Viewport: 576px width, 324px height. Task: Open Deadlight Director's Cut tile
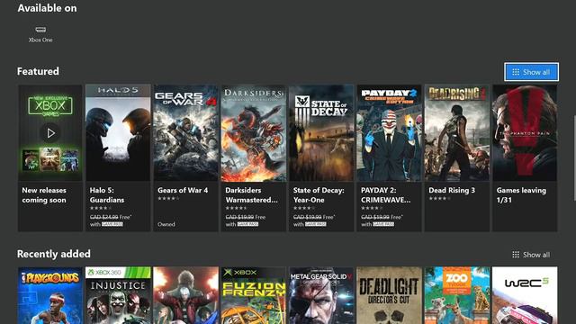(x=389, y=295)
